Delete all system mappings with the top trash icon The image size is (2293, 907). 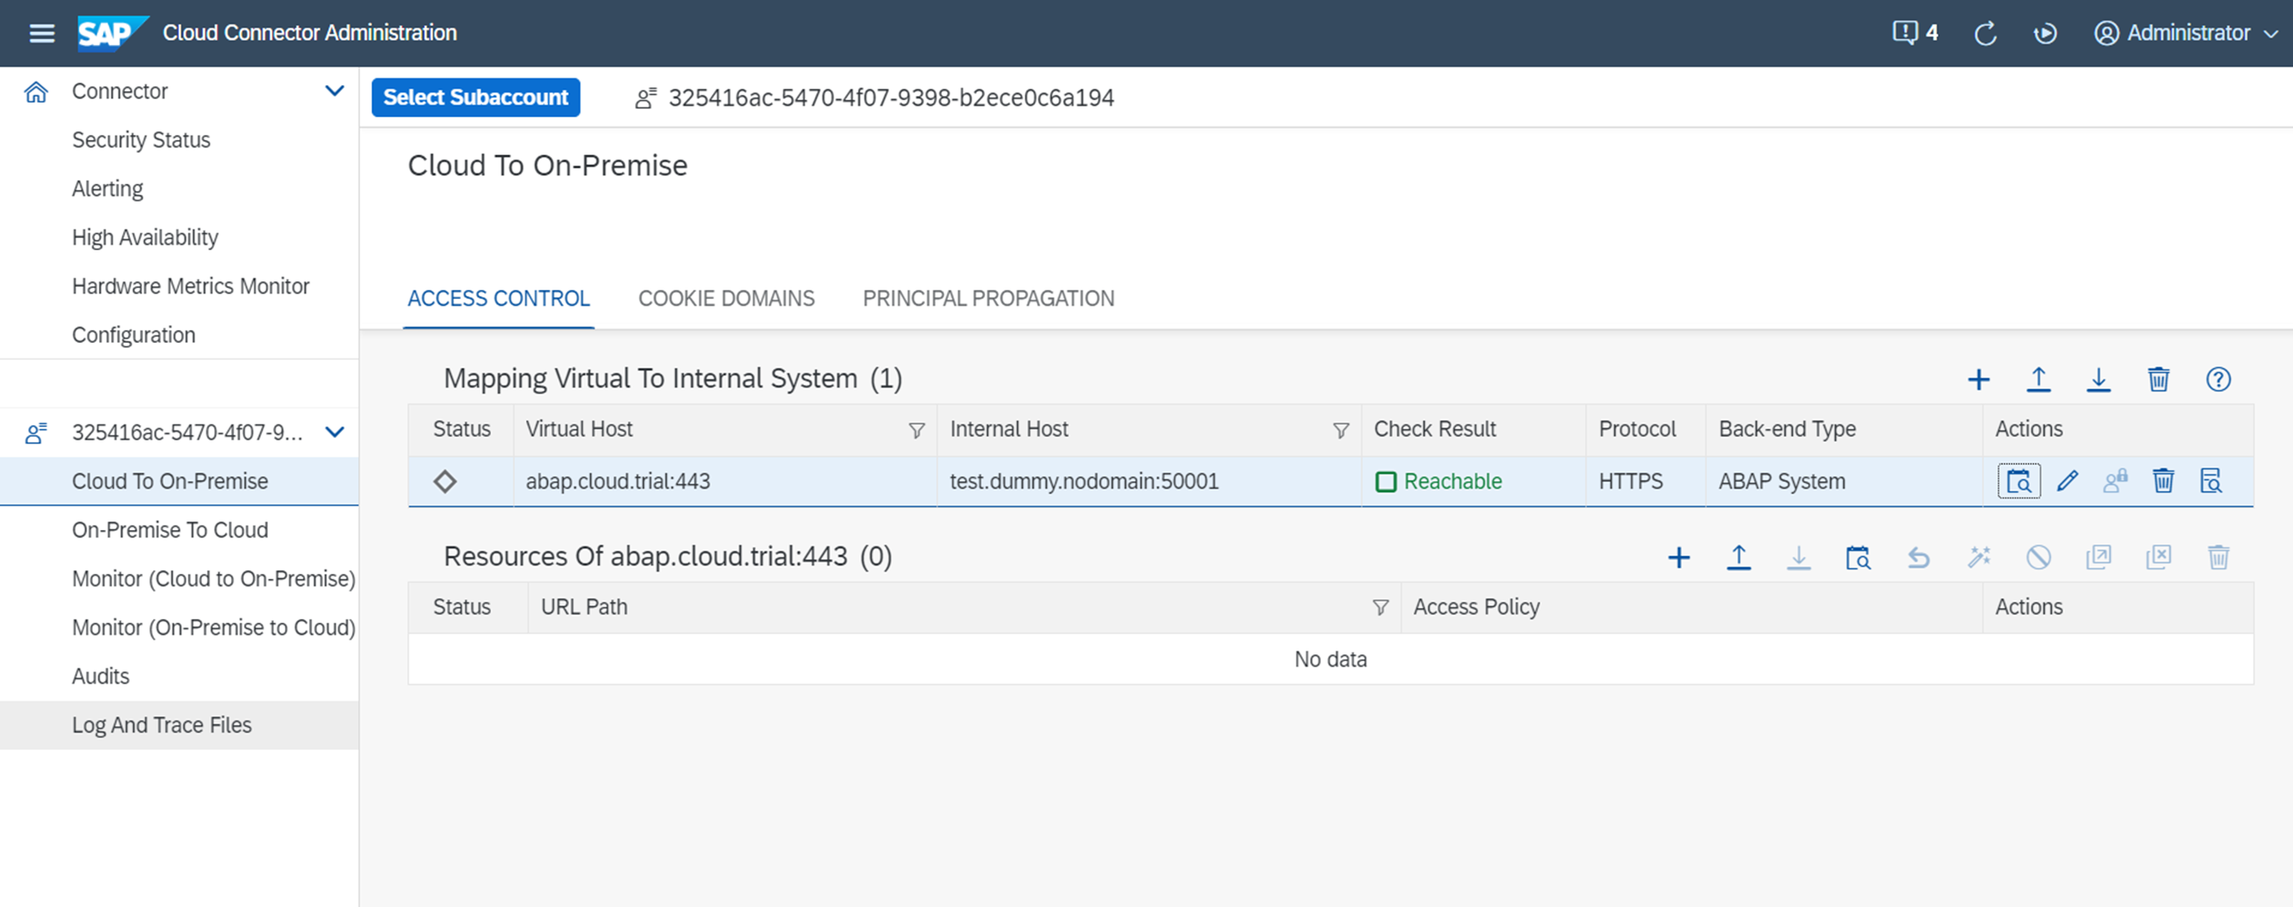coord(2158,380)
